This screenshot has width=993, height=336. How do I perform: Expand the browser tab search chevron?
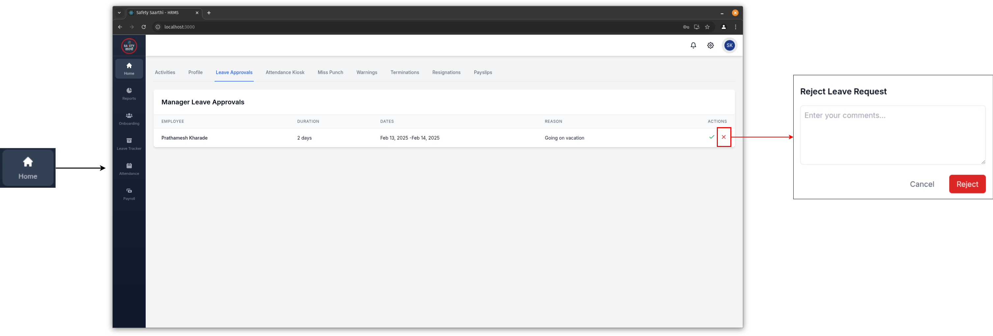(119, 13)
